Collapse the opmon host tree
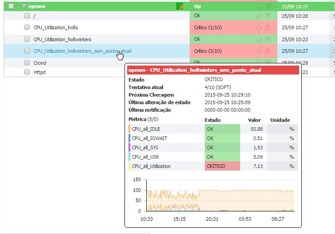Image resolution: width=335 pixels, height=234 pixels. [24, 7]
